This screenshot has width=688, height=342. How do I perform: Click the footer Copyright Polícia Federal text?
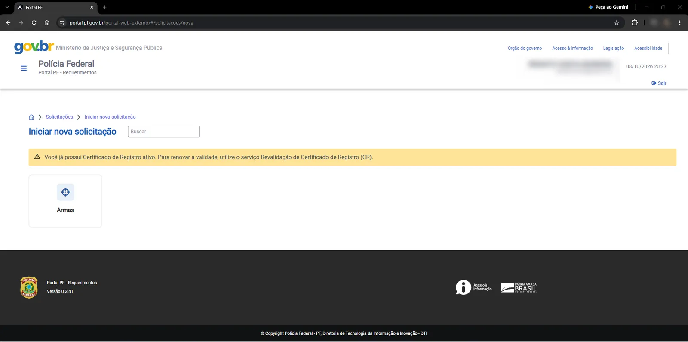click(x=344, y=333)
